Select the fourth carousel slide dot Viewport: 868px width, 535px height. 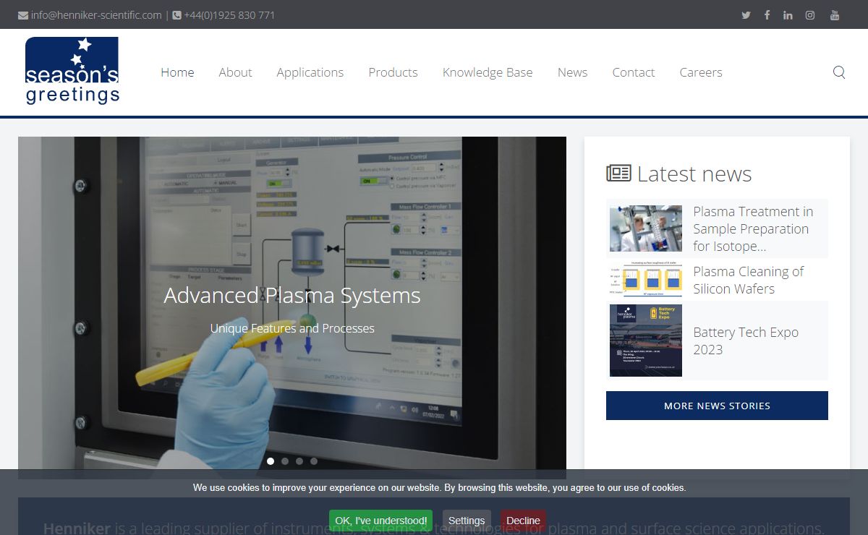(314, 461)
